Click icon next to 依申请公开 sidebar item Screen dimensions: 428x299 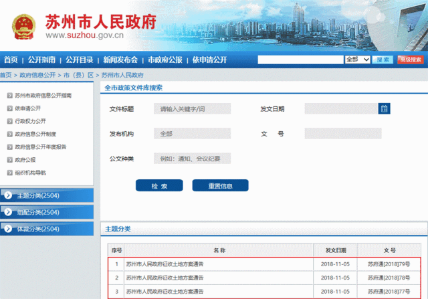click(9, 108)
